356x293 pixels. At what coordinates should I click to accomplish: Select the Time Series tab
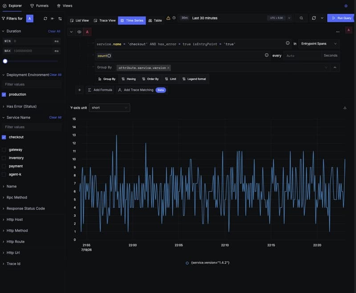132,20
